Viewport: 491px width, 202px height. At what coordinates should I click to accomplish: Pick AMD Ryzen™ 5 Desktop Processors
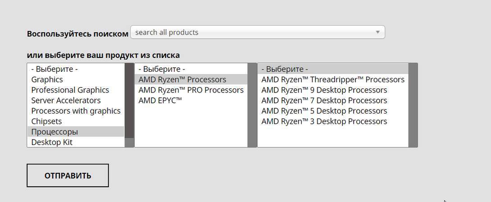point(324,111)
